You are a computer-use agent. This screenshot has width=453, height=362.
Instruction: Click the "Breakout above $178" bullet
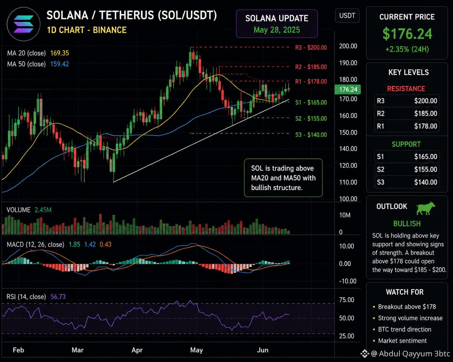click(407, 307)
